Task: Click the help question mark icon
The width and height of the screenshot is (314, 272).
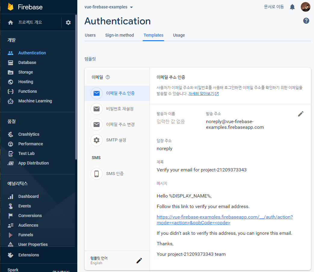Action: coord(306,21)
